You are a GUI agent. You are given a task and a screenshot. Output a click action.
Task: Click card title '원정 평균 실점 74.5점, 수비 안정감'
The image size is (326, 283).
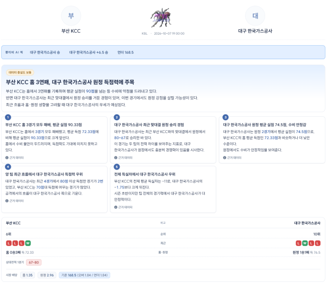265,125
